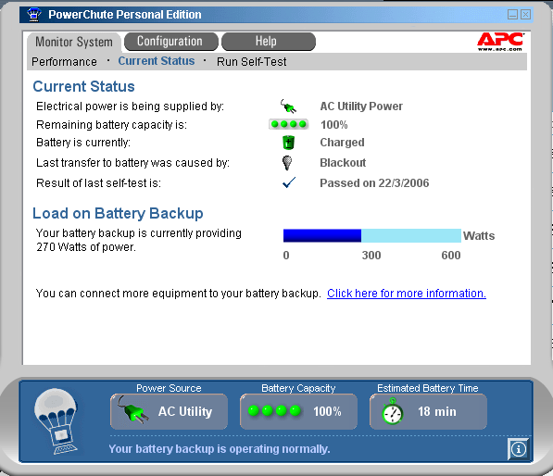Click the green charged battery icon
553x476 pixels.
(288, 143)
